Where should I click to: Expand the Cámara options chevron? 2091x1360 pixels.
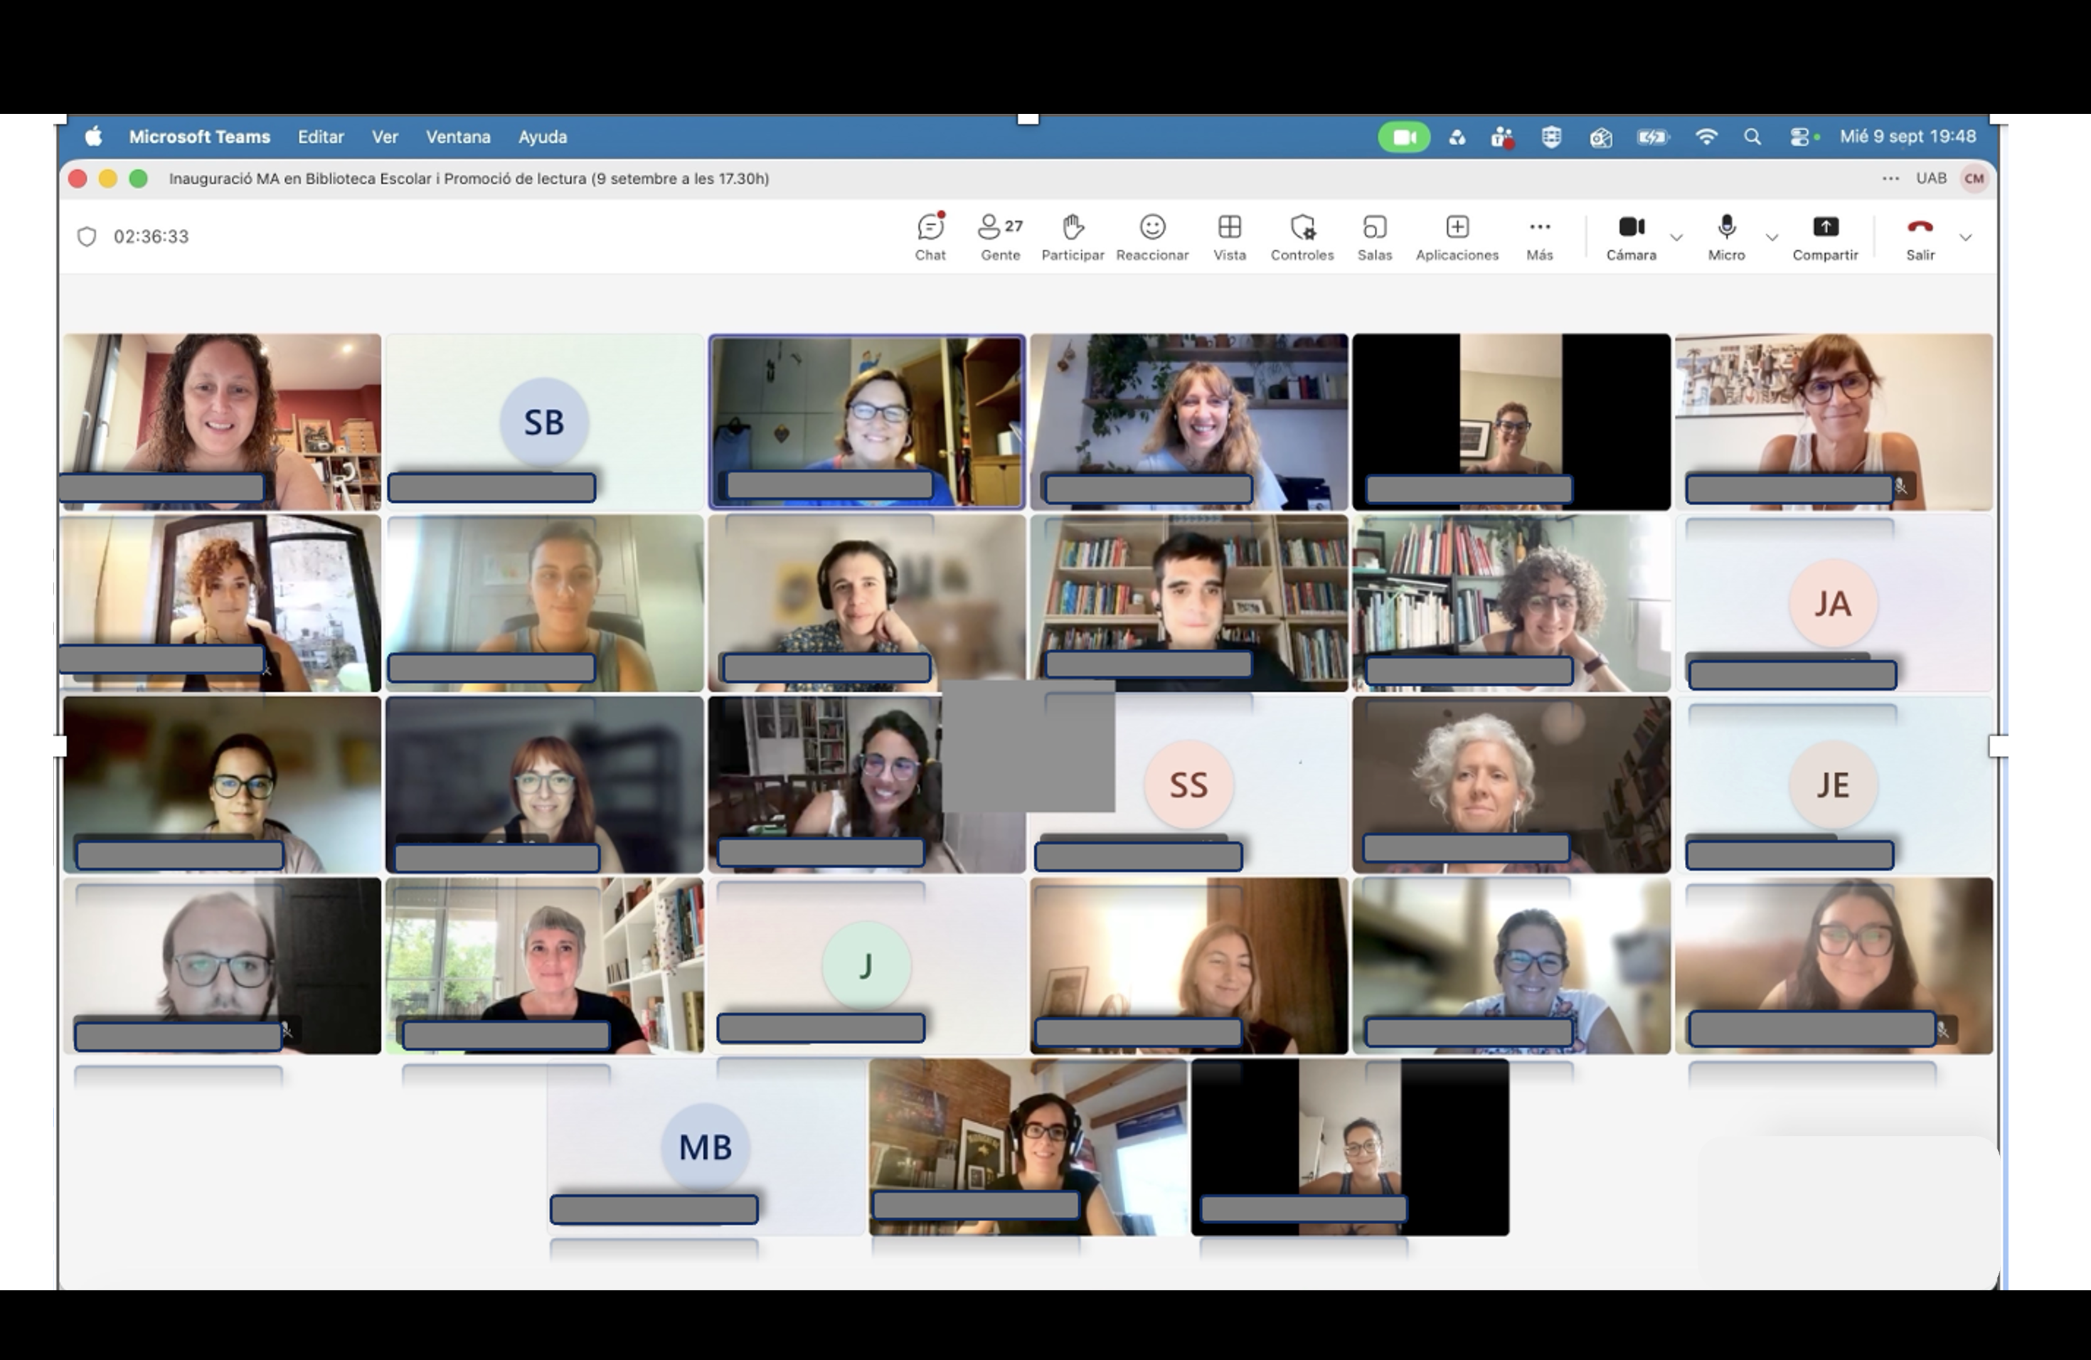(1676, 237)
